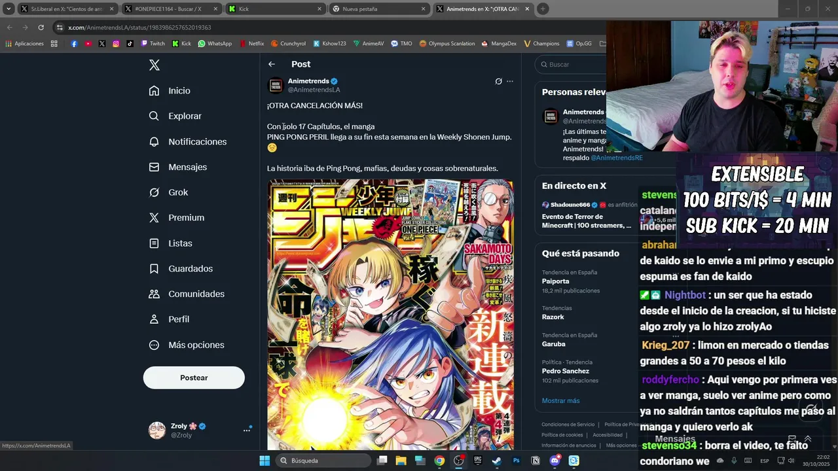Open Guardados bookmarks in sidebar
The image size is (838, 471).
tap(181, 269)
